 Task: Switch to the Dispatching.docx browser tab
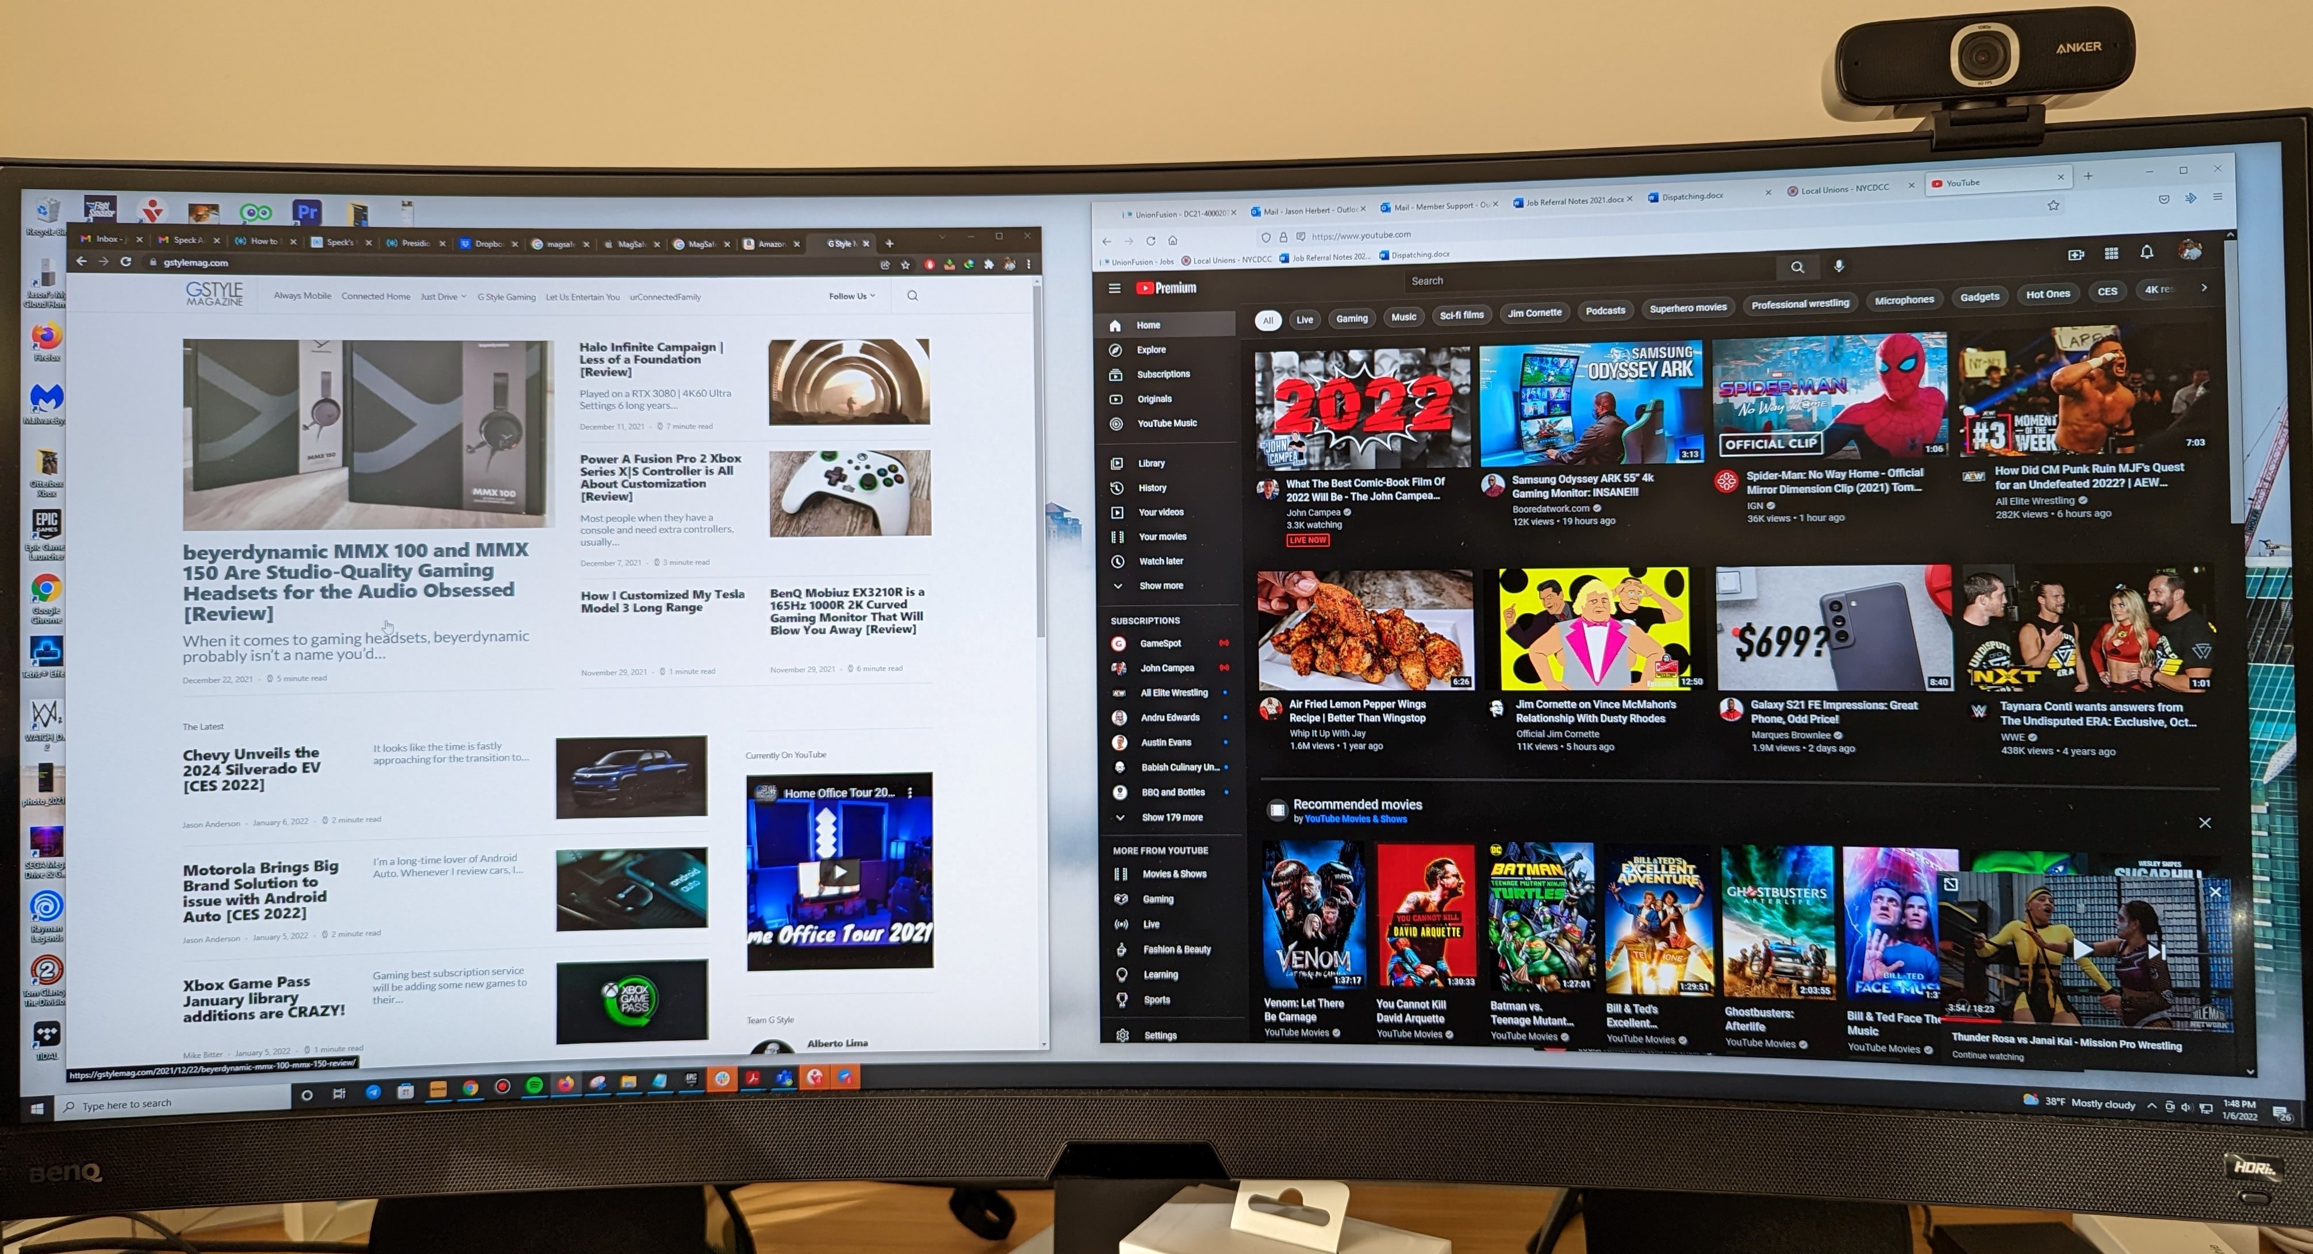pos(1693,197)
